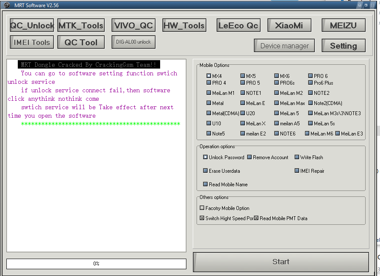Select the Metal model option
Image resolution: width=380 pixels, height=276 pixels.
click(215, 103)
